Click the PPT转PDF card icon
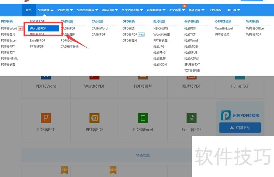This screenshot has height=177, width=274. pos(95,118)
